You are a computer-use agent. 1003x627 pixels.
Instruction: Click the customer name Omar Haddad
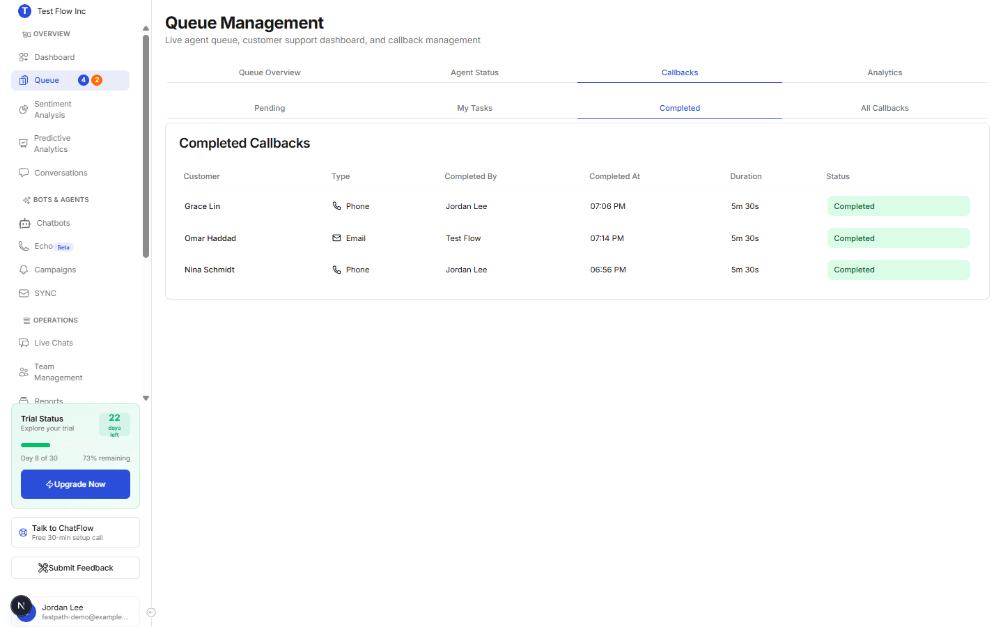tap(210, 238)
